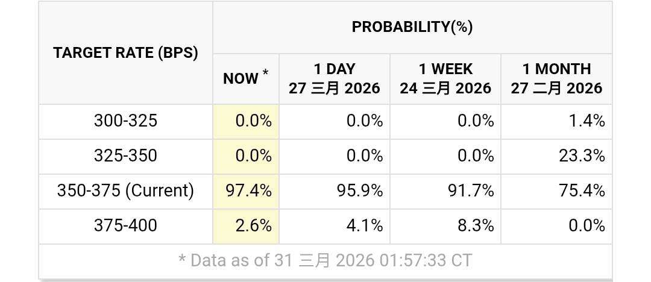Click the PROBABILITY(%) header
The image size is (651, 282).
[412, 27]
